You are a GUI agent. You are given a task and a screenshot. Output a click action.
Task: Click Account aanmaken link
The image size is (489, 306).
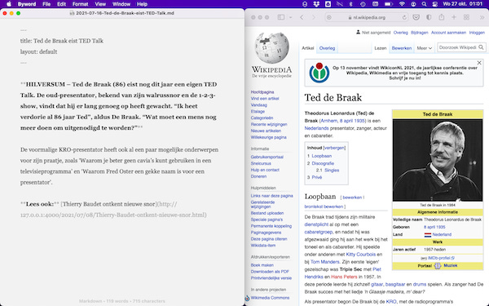coord(448,33)
